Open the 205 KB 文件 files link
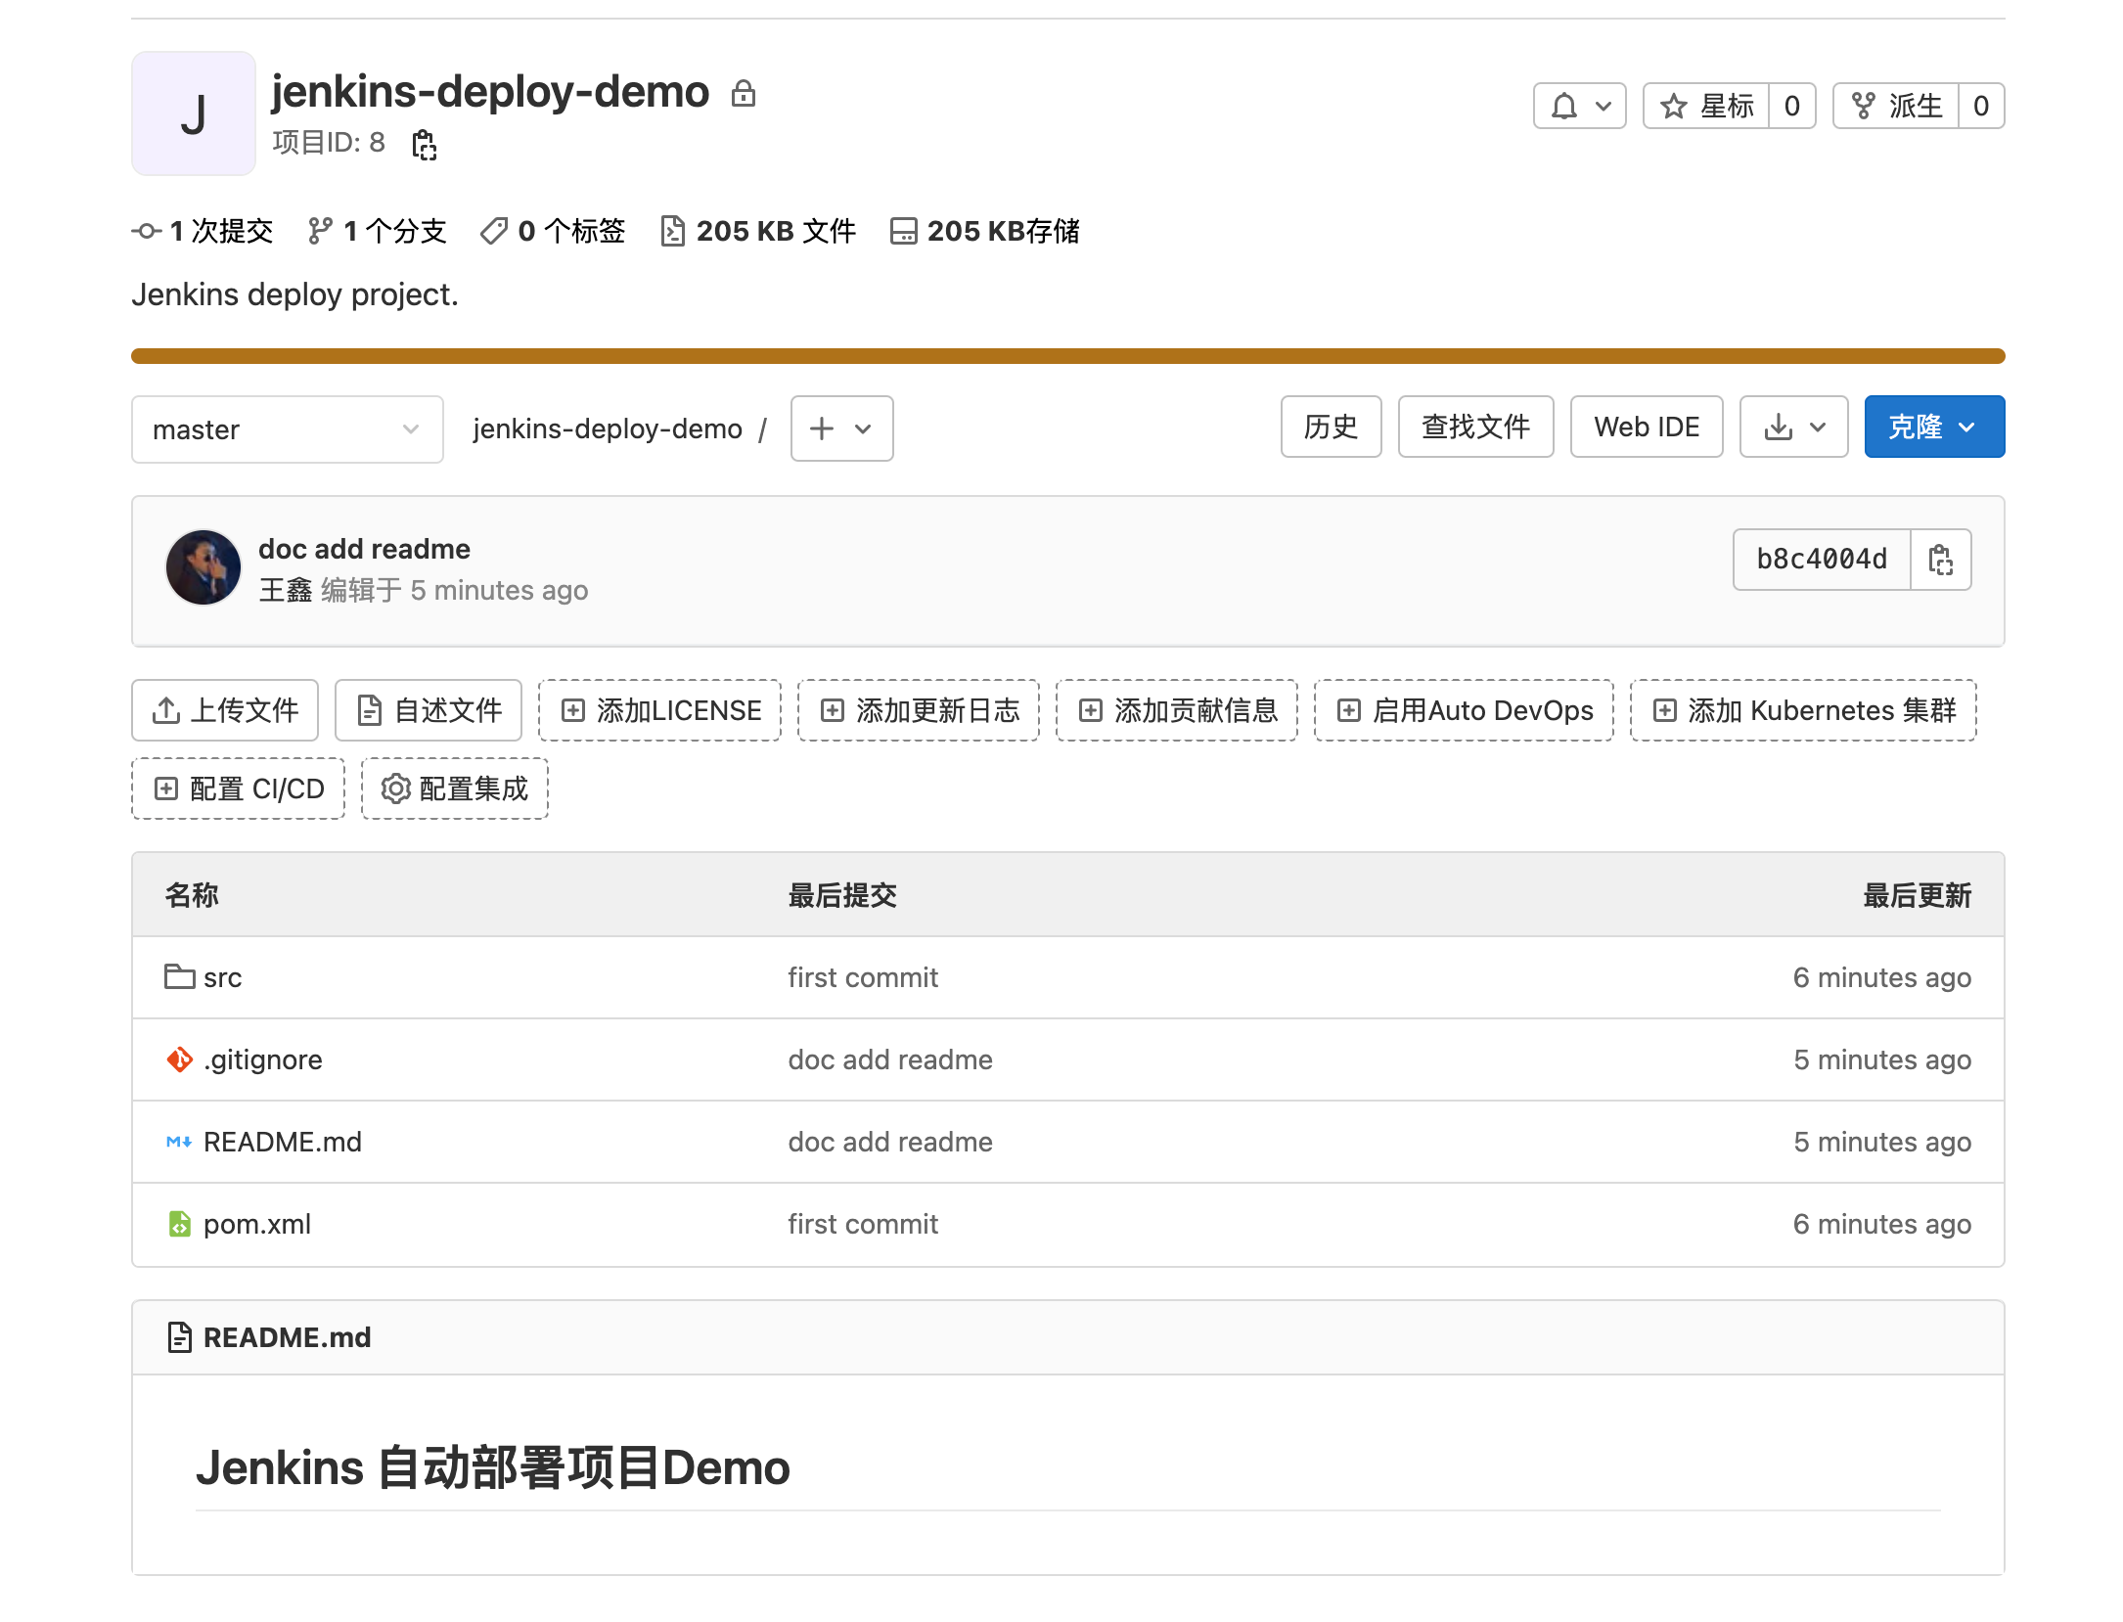Viewport: 2123px width, 1622px height. point(758,231)
